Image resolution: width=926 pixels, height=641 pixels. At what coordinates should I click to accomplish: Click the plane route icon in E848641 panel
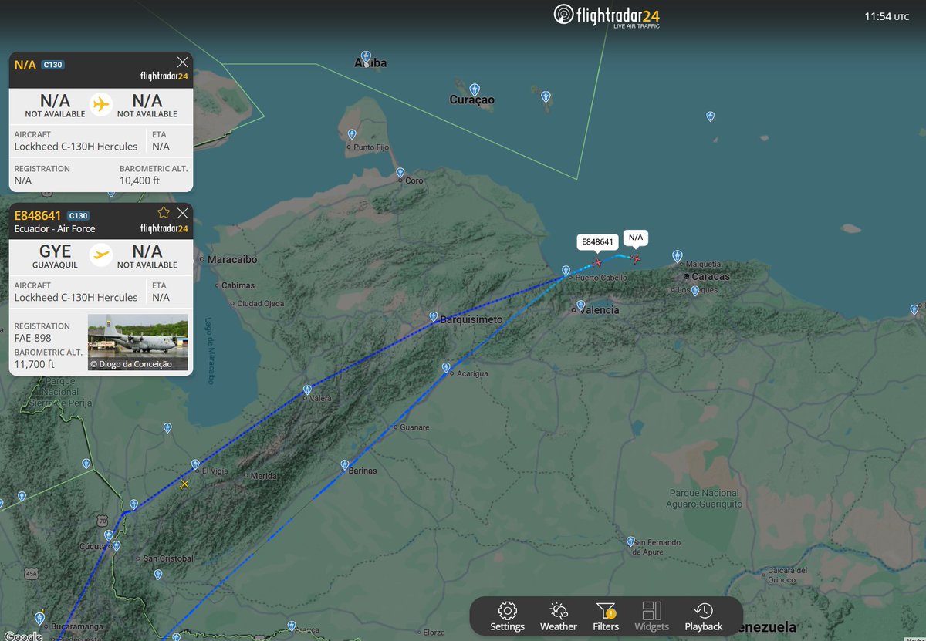pyautogui.click(x=101, y=255)
